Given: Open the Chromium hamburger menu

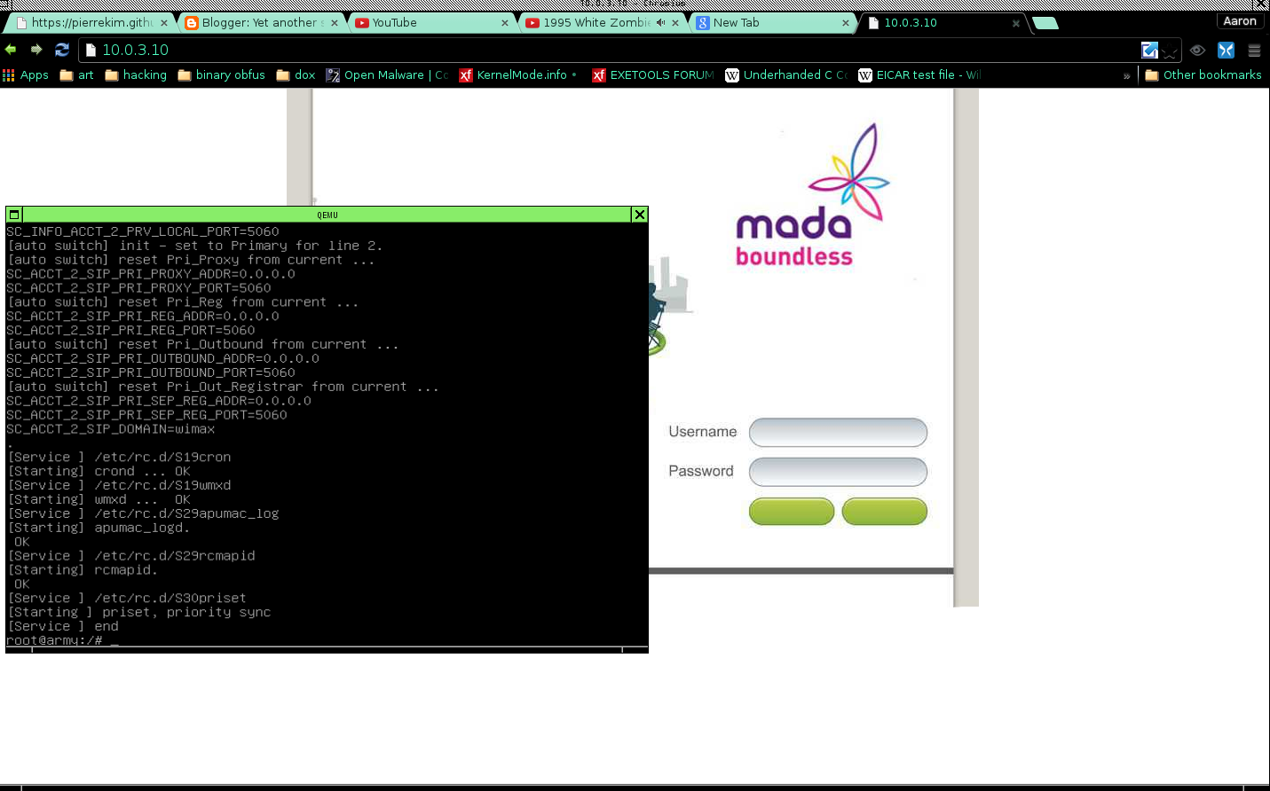Looking at the screenshot, I should (1254, 51).
